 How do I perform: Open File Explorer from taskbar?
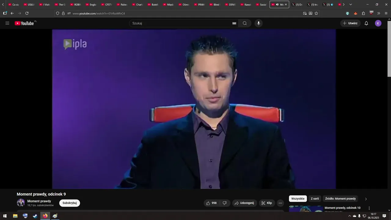[x=15, y=216]
